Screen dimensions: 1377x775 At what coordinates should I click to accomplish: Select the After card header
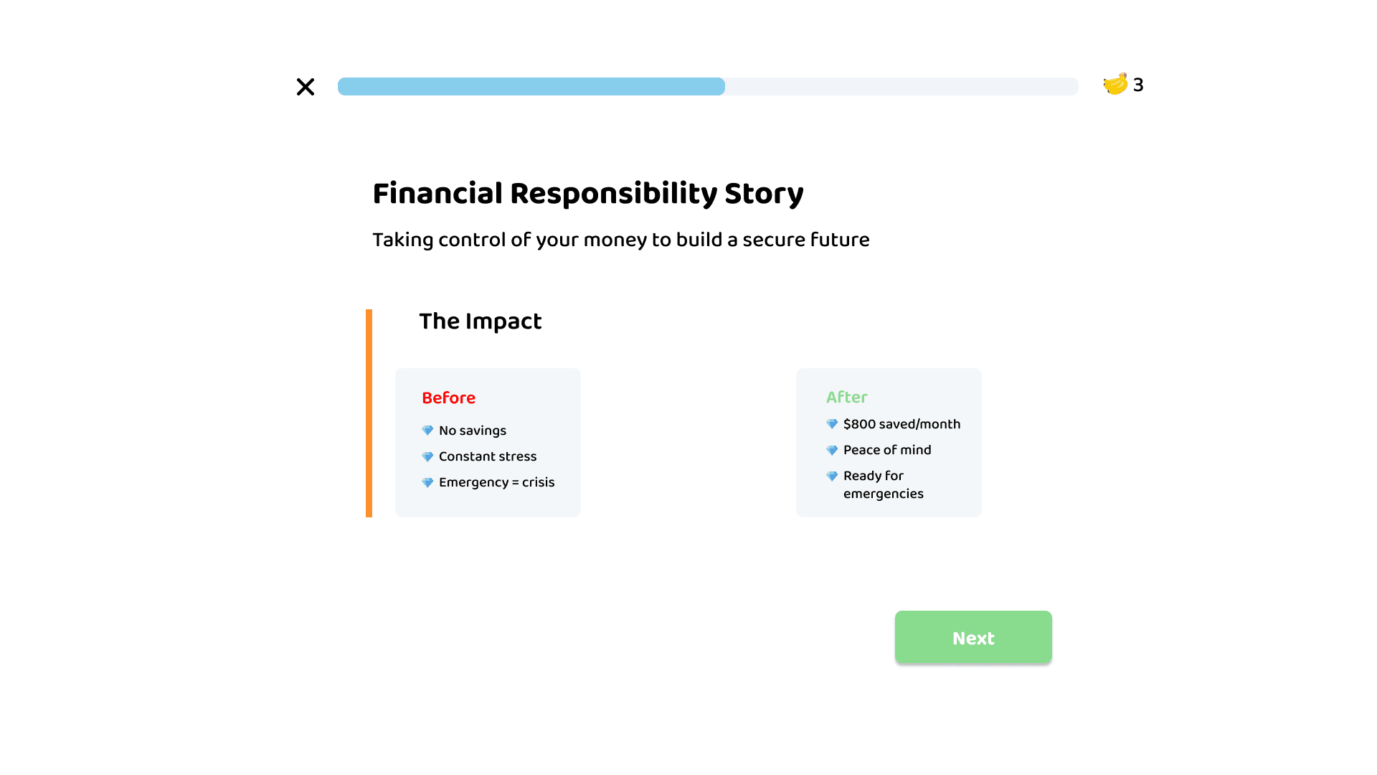pos(847,397)
